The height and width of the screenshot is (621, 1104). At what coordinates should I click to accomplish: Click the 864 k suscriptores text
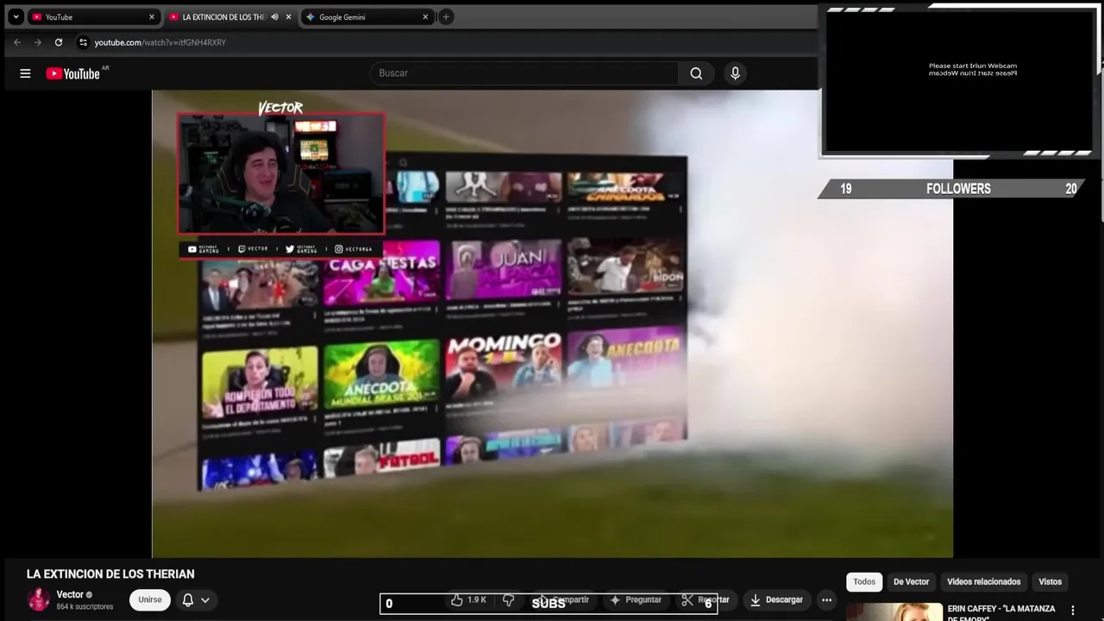(85, 606)
